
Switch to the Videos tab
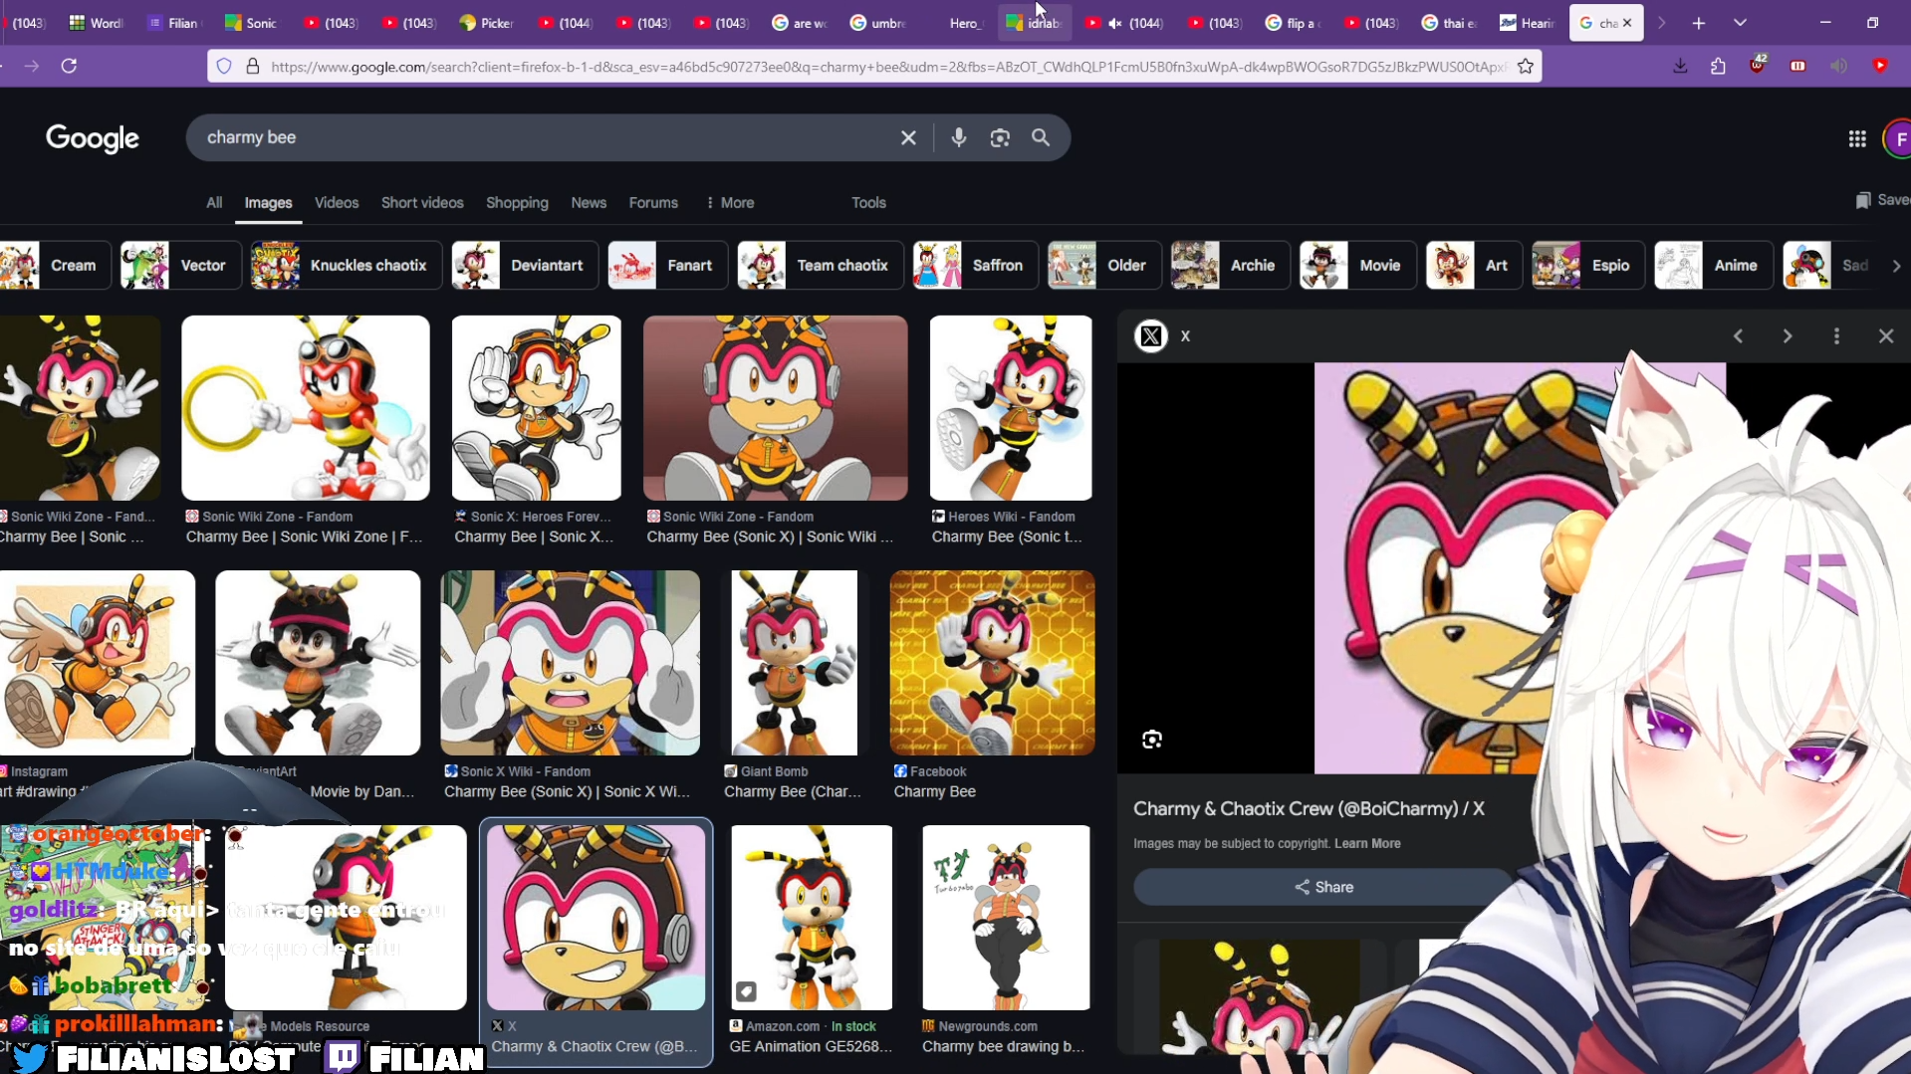pyautogui.click(x=336, y=202)
